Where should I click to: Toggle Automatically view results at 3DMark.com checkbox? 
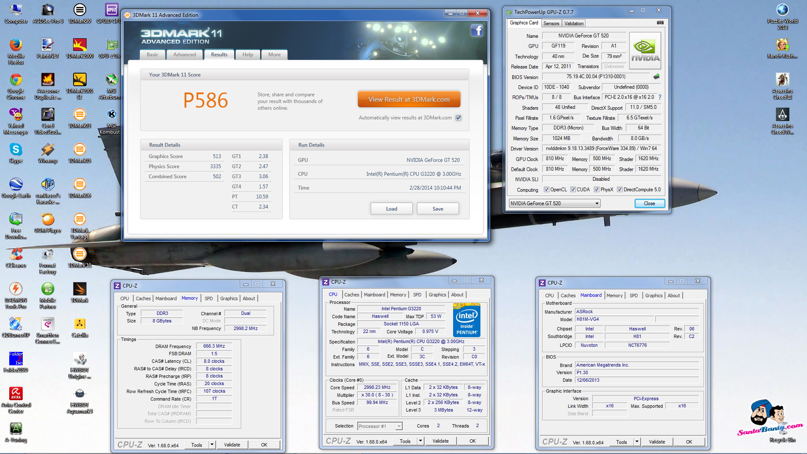point(459,118)
